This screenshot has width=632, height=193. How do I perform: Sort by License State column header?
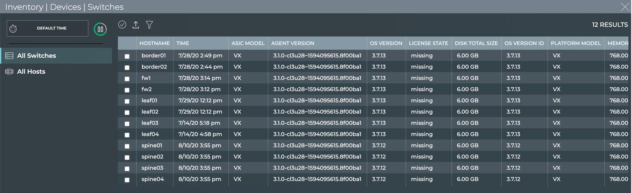[x=428, y=43]
